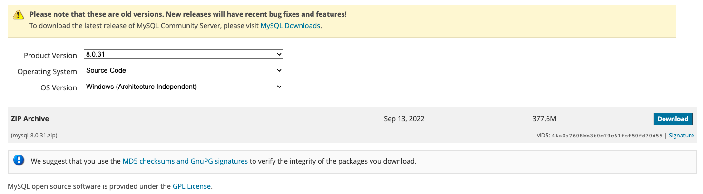The width and height of the screenshot is (703, 194).
Task: Click the ZIP Archive title
Action: (30, 119)
